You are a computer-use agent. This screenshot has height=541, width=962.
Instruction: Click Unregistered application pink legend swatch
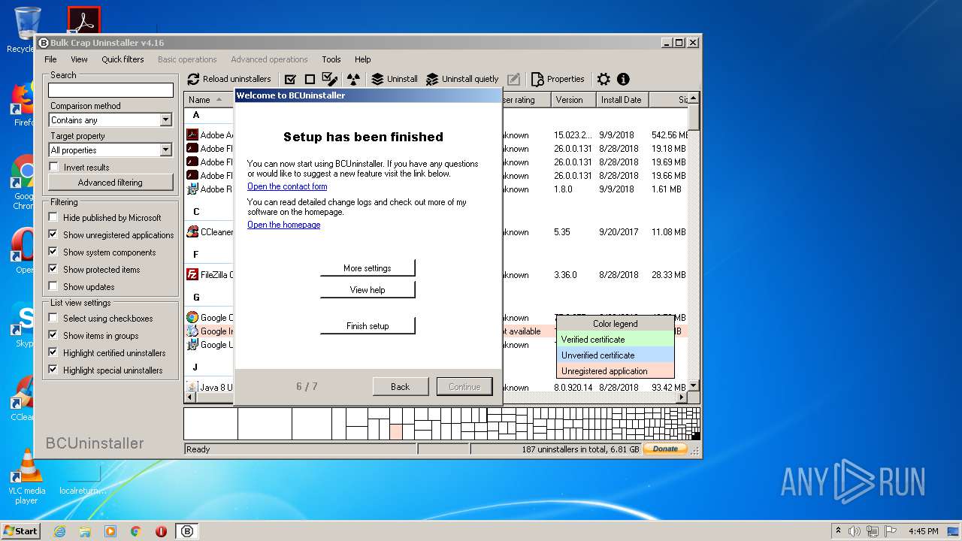coord(616,370)
